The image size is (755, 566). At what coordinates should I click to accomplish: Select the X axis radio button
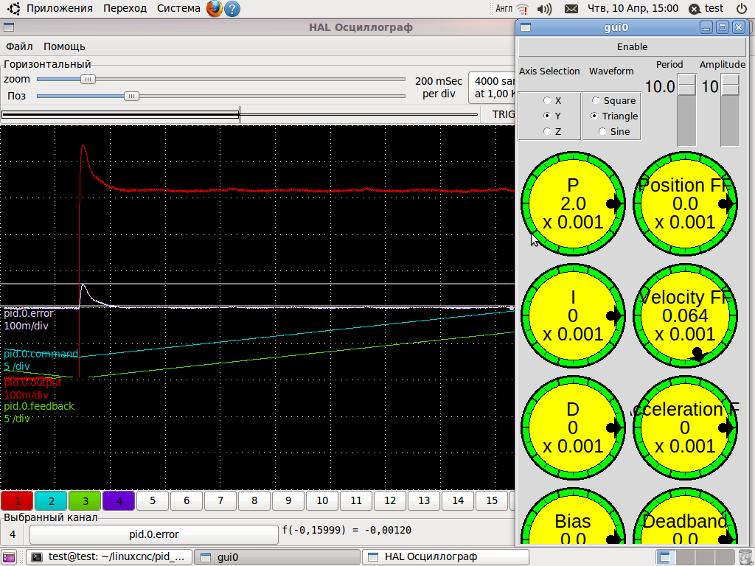coord(547,101)
